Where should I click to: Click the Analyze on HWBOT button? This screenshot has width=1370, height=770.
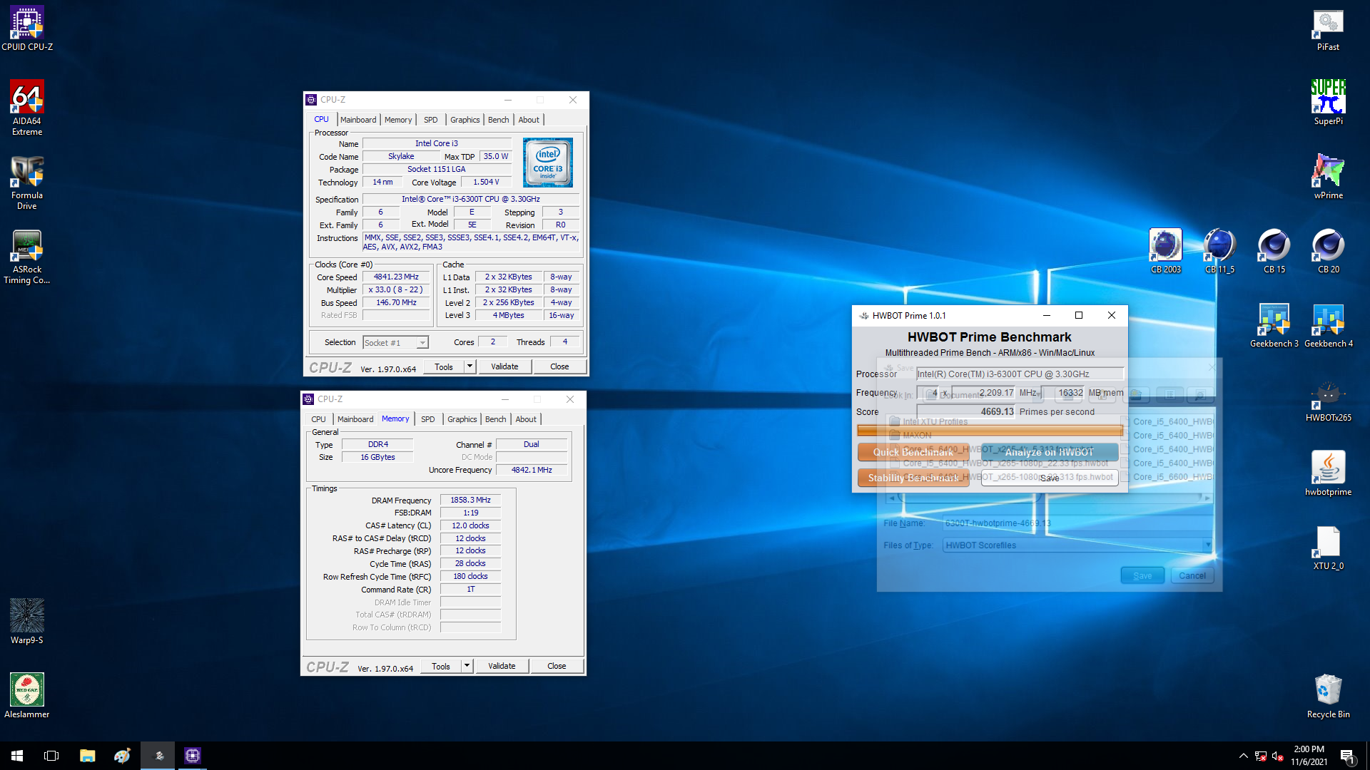(x=1049, y=452)
